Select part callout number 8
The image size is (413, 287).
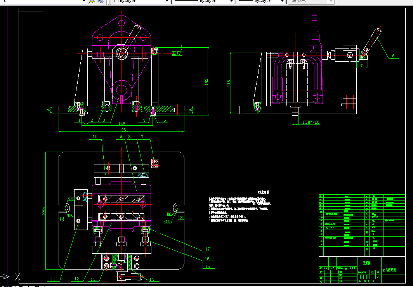pyautogui.click(x=129, y=137)
